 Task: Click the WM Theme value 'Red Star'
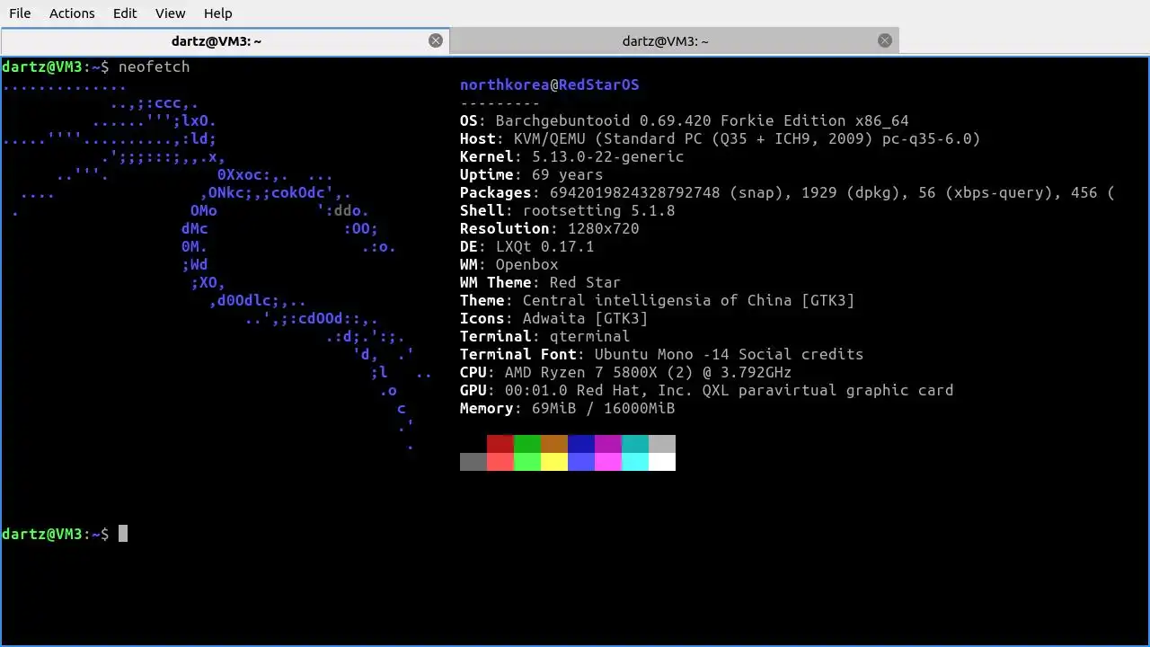tap(585, 282)
